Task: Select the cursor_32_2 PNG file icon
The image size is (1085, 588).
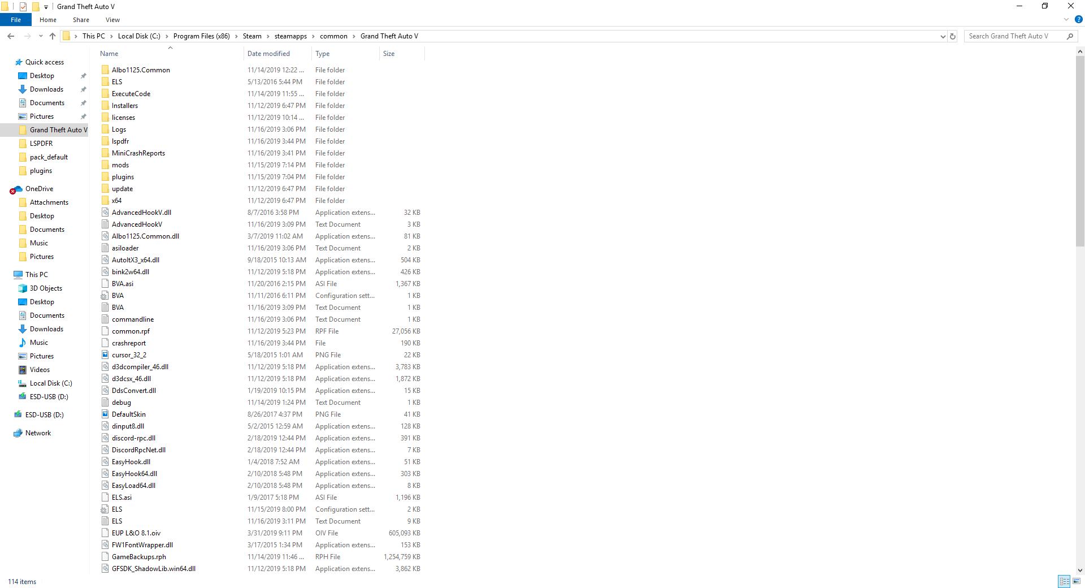Action: point(105,355)
